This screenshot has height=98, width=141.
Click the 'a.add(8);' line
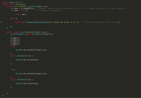pyautogui.click(x=15, y=44)
